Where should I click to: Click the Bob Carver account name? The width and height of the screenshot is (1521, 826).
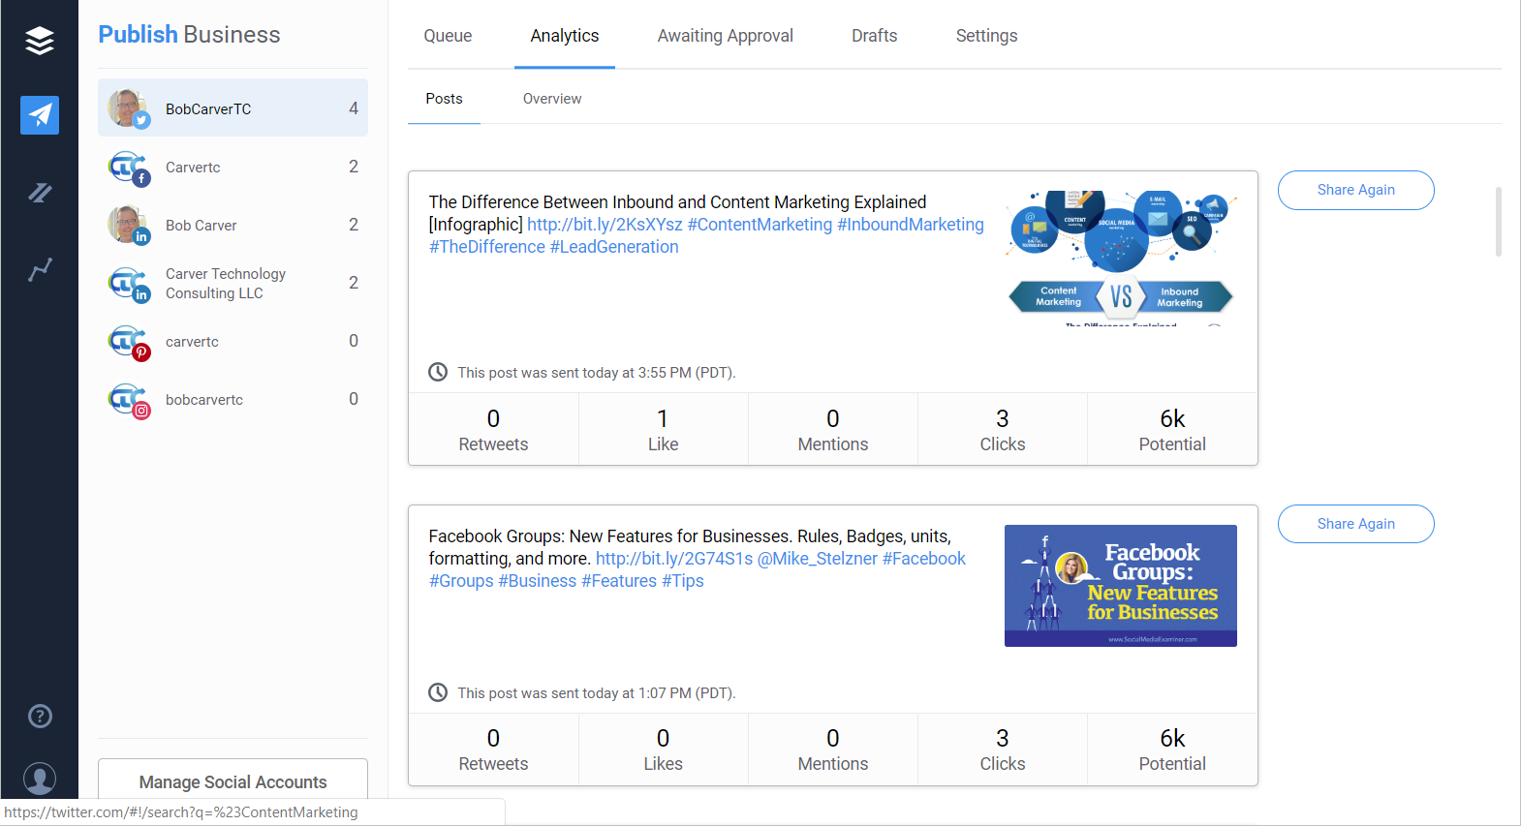[202, 226]
